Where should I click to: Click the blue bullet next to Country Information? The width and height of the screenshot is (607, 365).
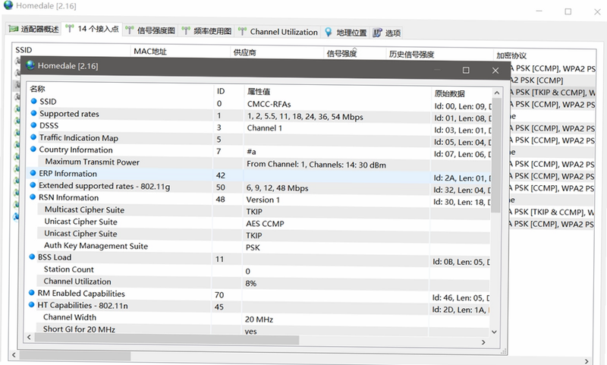33,149
